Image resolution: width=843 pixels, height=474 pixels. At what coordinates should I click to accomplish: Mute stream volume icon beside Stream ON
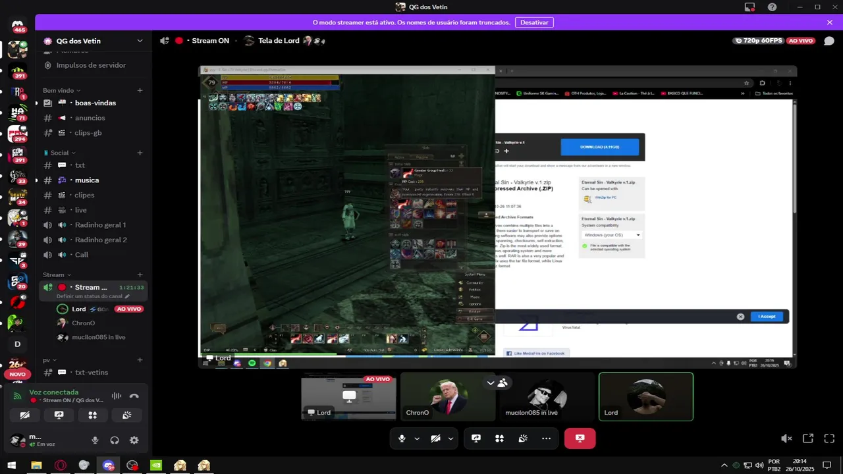tap(164, 41)
